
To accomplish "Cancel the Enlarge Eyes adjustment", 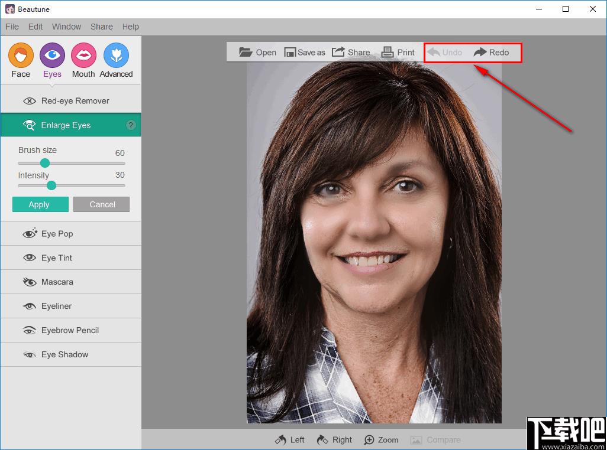I will 101,204.
